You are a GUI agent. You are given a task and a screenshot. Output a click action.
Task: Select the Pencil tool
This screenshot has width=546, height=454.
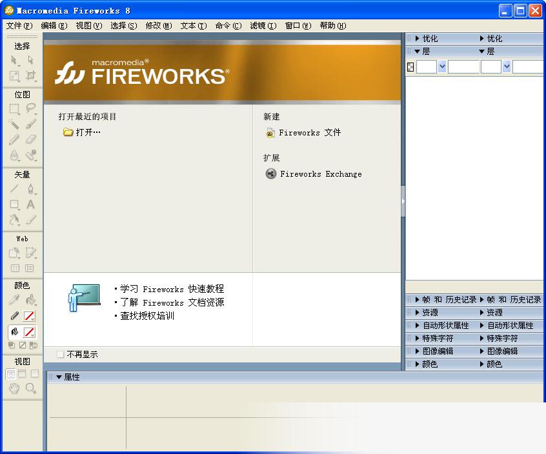(14, 139)
